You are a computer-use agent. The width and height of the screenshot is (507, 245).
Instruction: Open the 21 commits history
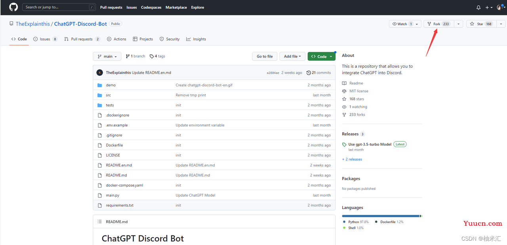click(x=319, y=73)
